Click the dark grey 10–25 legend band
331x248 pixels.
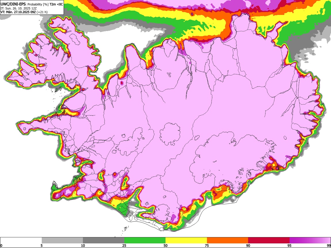tap(104, 241)
